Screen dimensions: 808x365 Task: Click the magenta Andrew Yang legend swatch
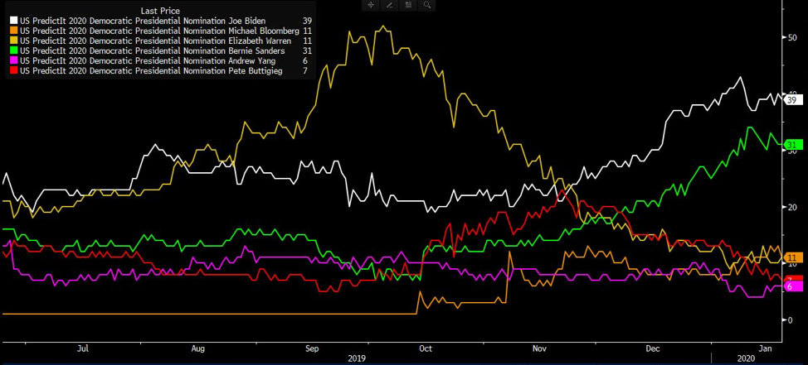click(x=13, y=60)
